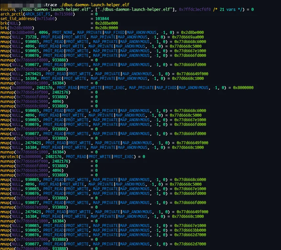Click the strace command's ./dbus-daemon-launch-helper.elf argument on the prompt line
Image resolution: width=281 pixels, height=250 pixels.
(x=95, y=5)
